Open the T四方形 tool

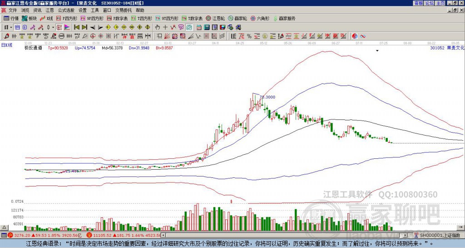pyautogui.click(x=142, y=18)
